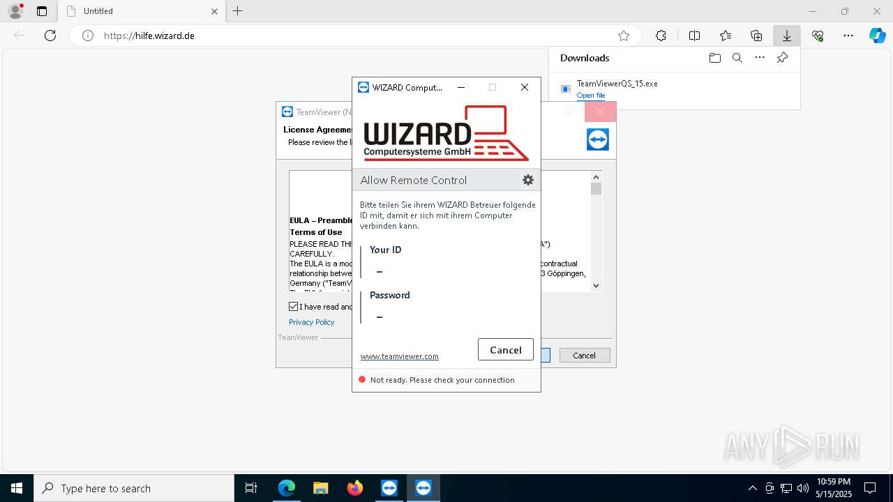This screenshot has width=893, height=502.
Task: Open the Windows Start menu
Action: pos(17,488)
